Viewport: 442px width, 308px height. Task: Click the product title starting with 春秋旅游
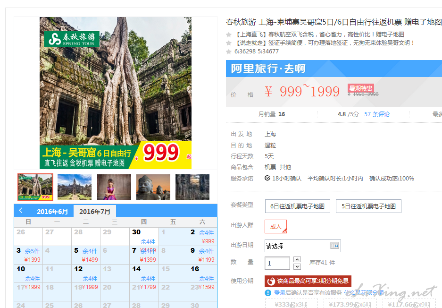coord(334,22)
